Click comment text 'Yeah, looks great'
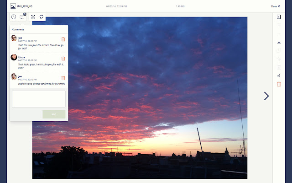This screenshot has height=183, width=292. click(x=41, y=66)
